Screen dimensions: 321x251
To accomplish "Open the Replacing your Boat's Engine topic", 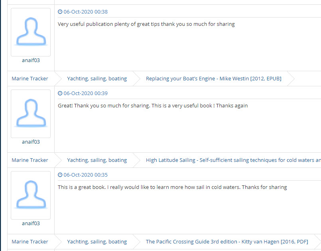I will pyautogui.click(x=213, y=79).
